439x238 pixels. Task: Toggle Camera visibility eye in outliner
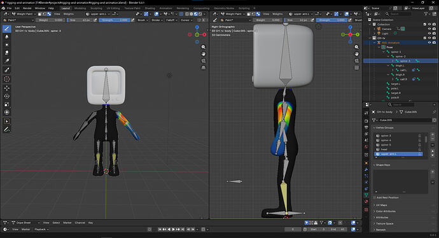[x=429, y=29]
